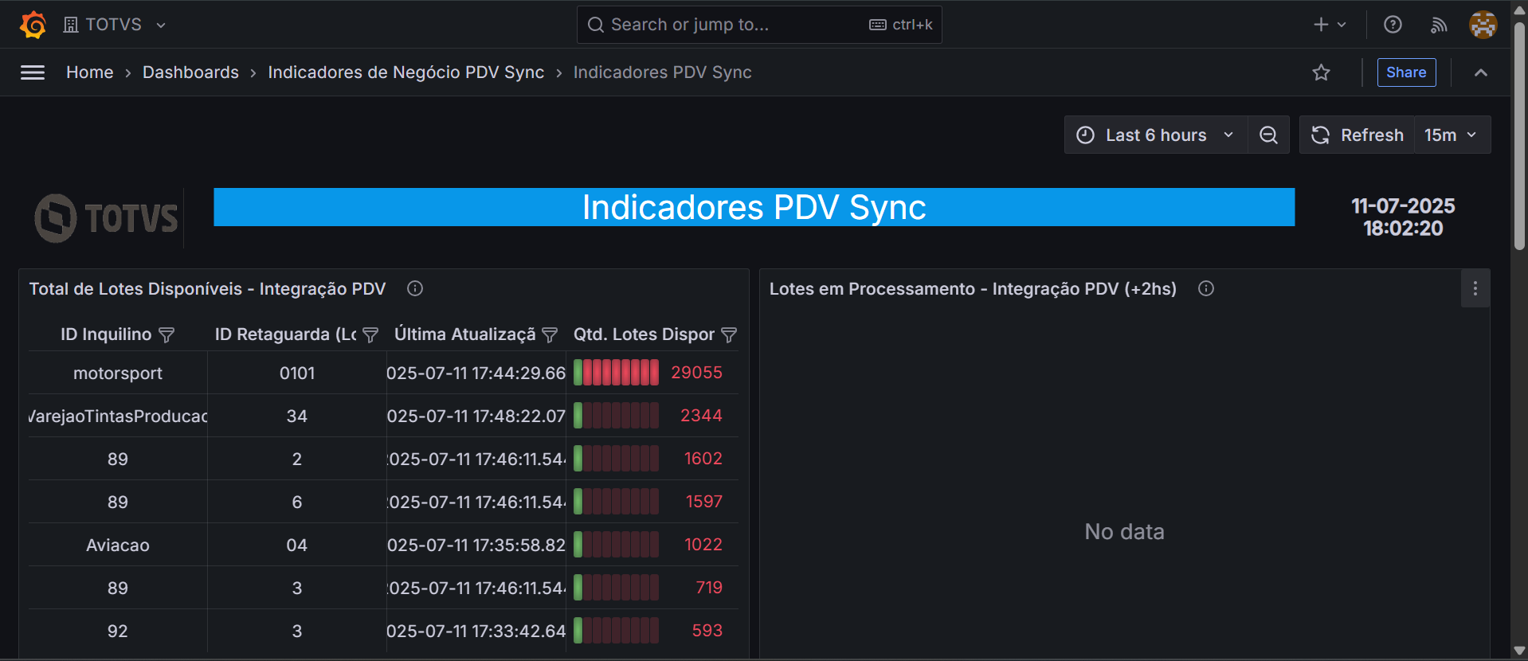Open the news feed icon
1528x661 pixels.
[1438, 25]
